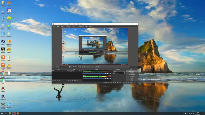This screenshot has width=205, height=115.
Task: Remove the selected source with minus icon
Action: pyautogui.click(x=70, y=80)
